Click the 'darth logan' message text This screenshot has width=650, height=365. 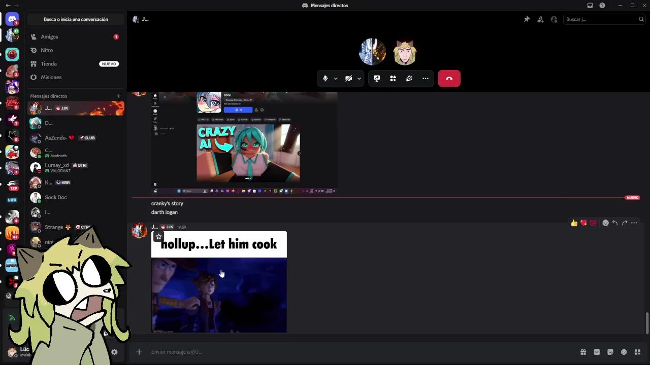point(164,212)
